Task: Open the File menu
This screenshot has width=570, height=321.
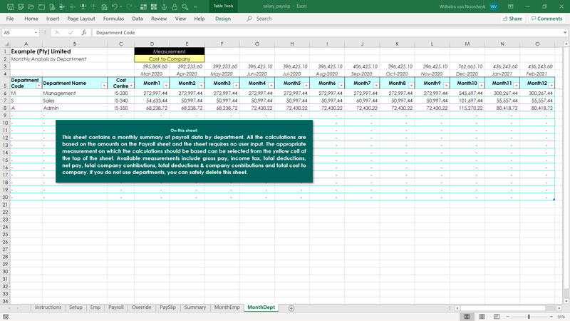Action: click(10, 19)
